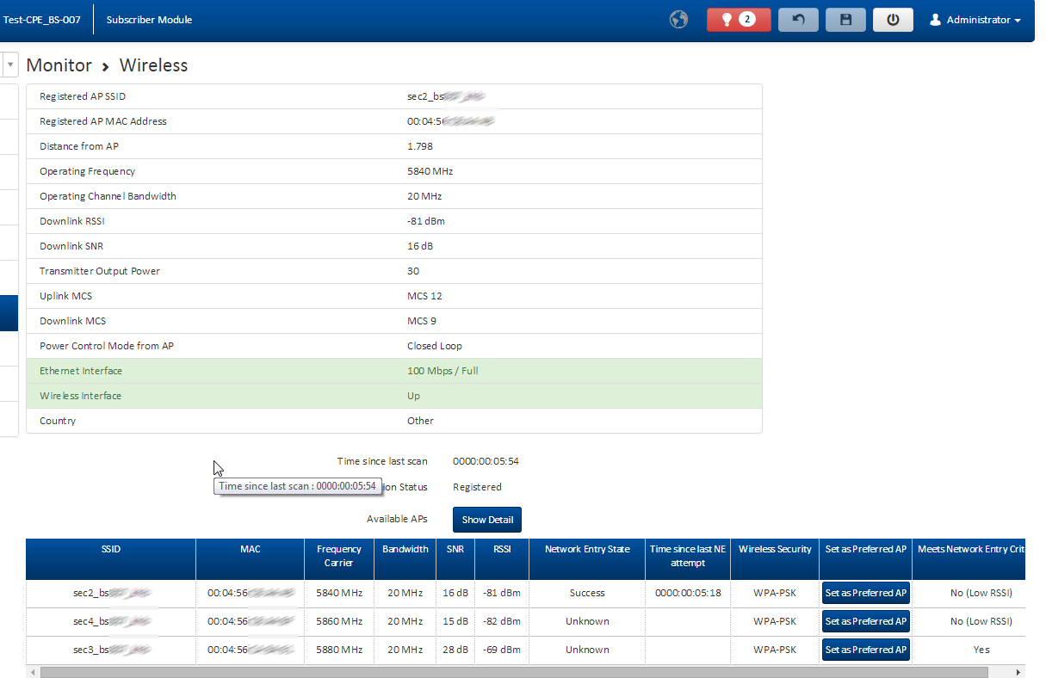Viewport: 1046px width, 678px height.
Task: Click the globe icon in header
Action: coord(679,20)
